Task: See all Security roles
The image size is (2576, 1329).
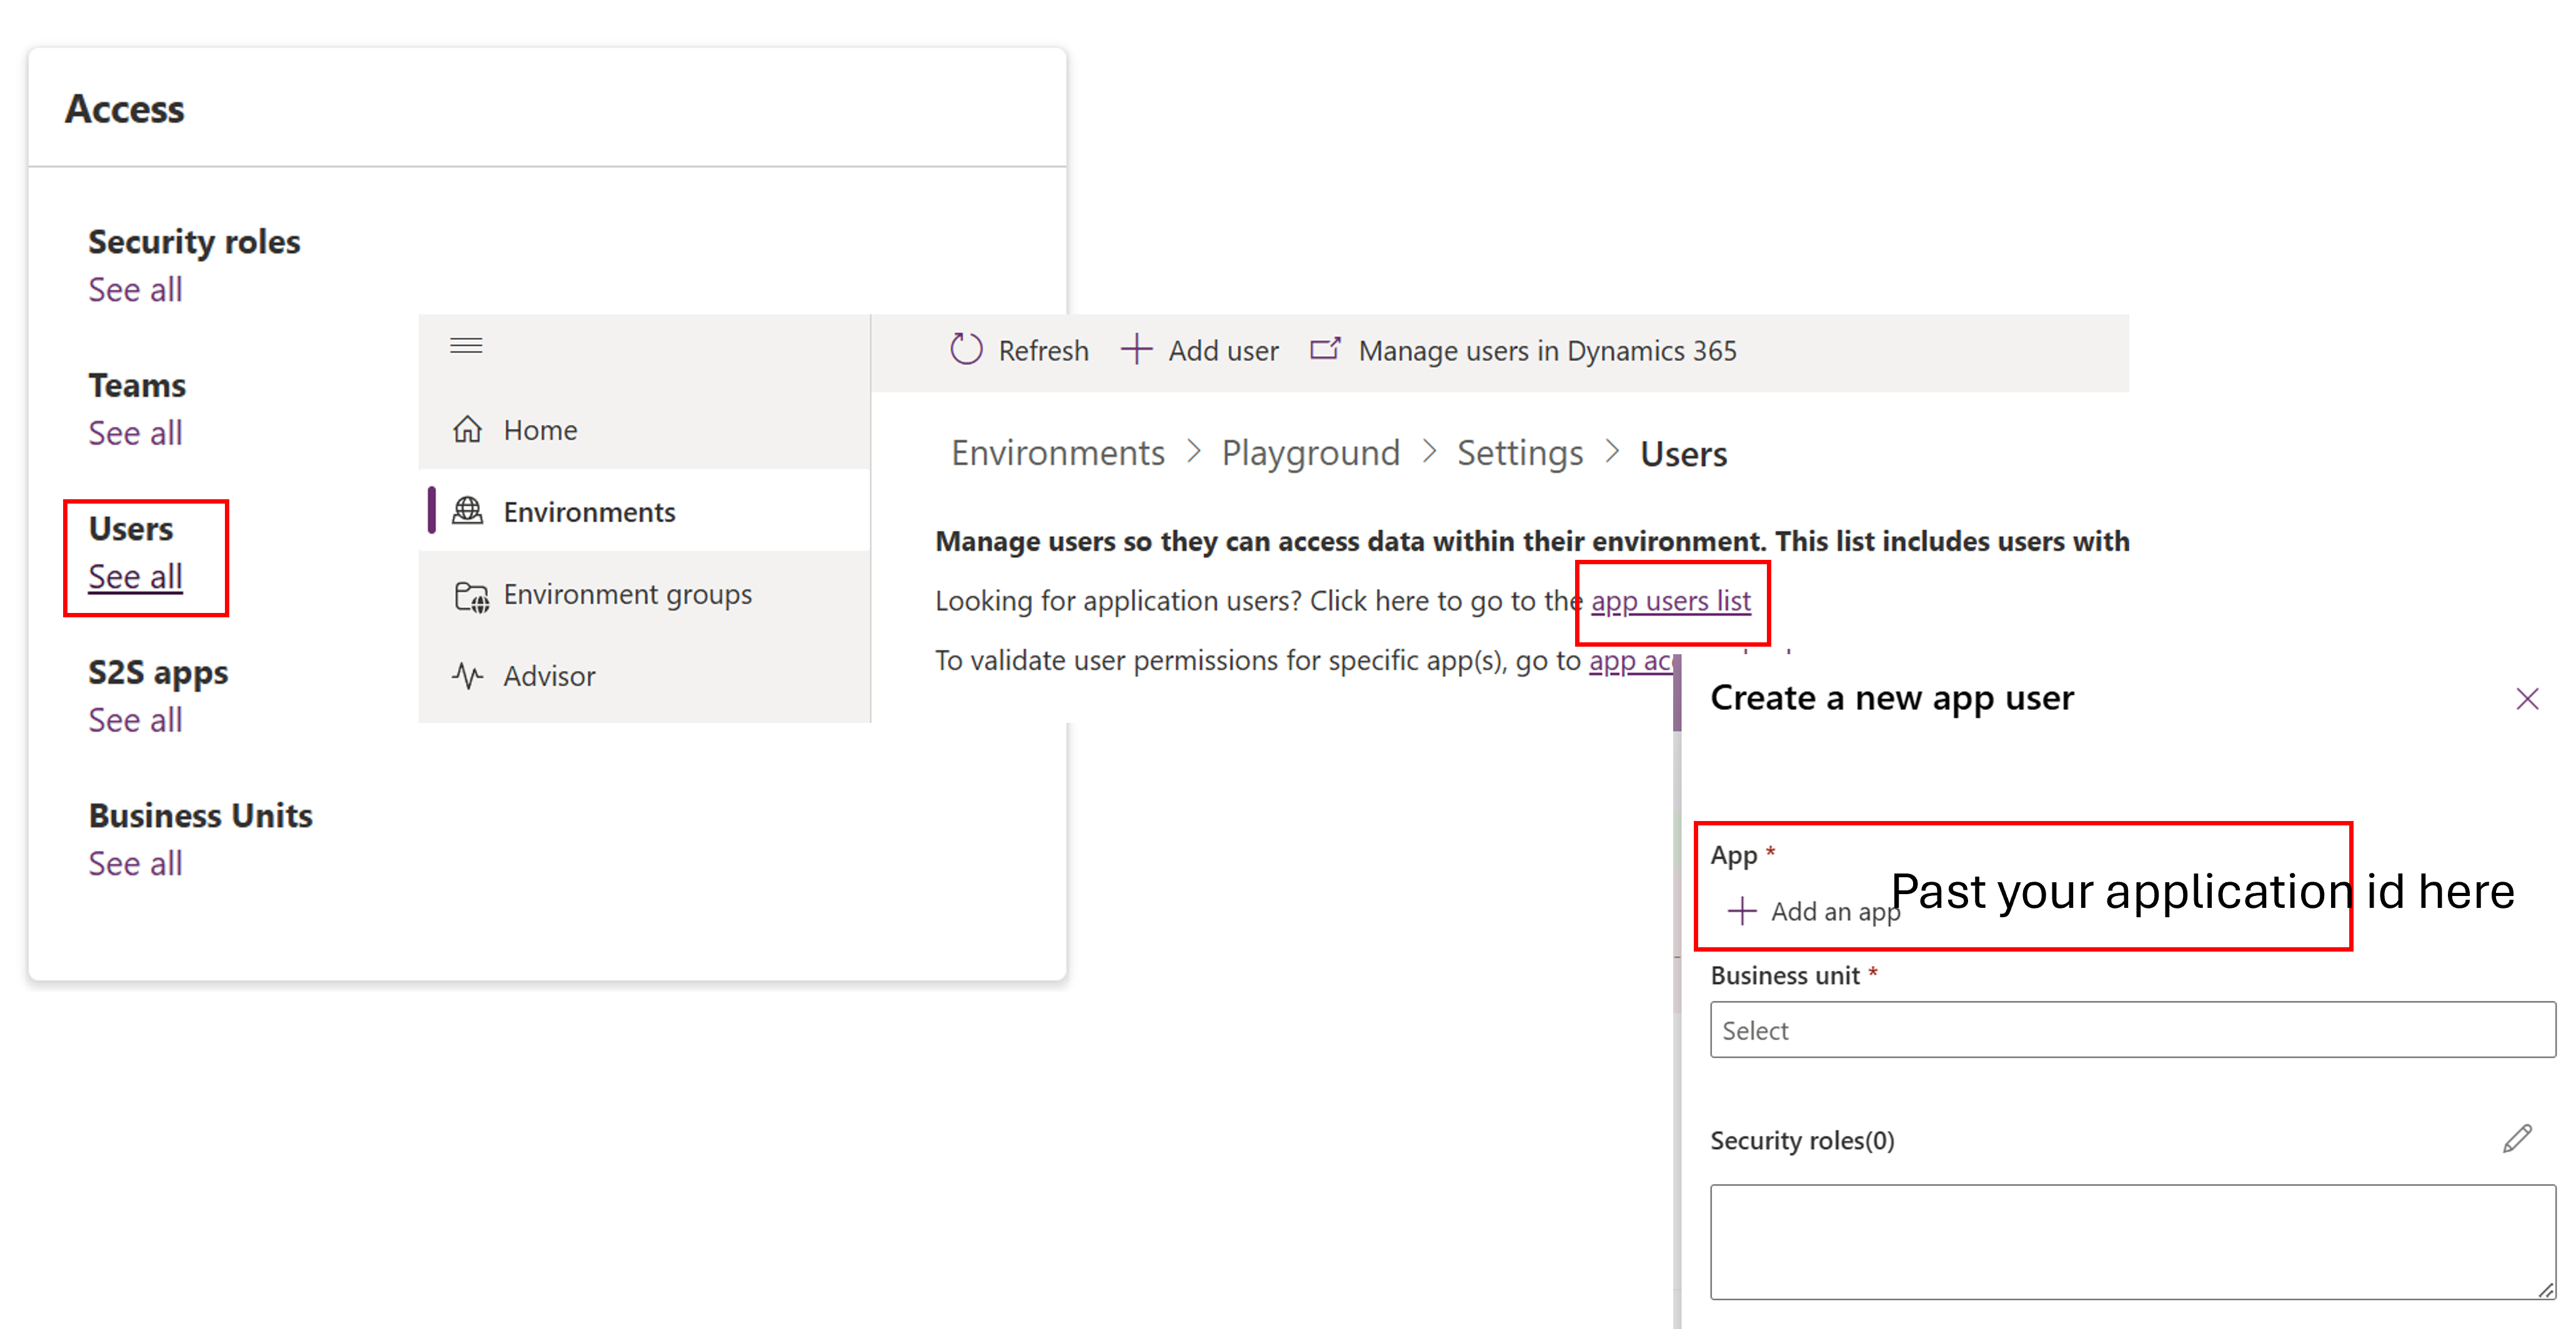Action: coord(135,289)
